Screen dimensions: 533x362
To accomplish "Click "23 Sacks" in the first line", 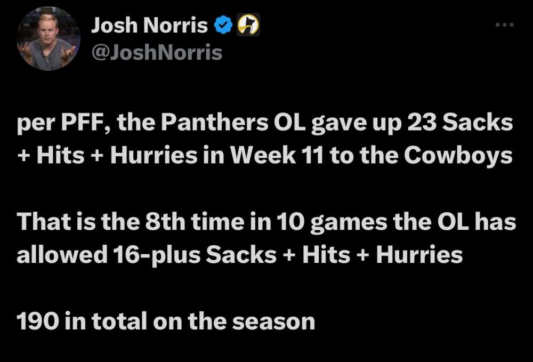I will (459, 124).
